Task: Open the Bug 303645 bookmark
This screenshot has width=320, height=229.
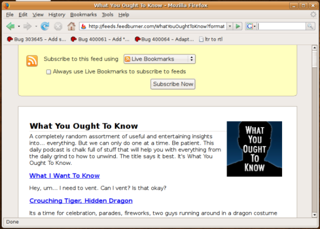Action: point(36,39)
